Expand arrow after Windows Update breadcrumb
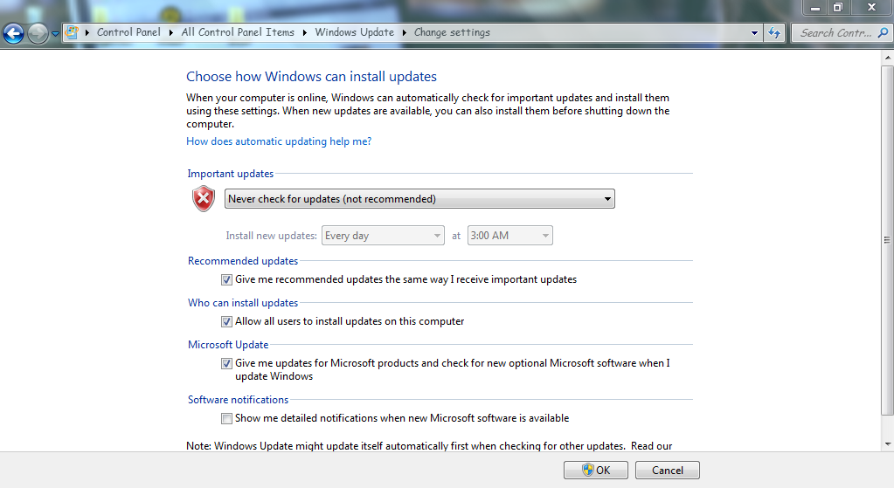This screenshot has width=894, height=488. (405, 32)
